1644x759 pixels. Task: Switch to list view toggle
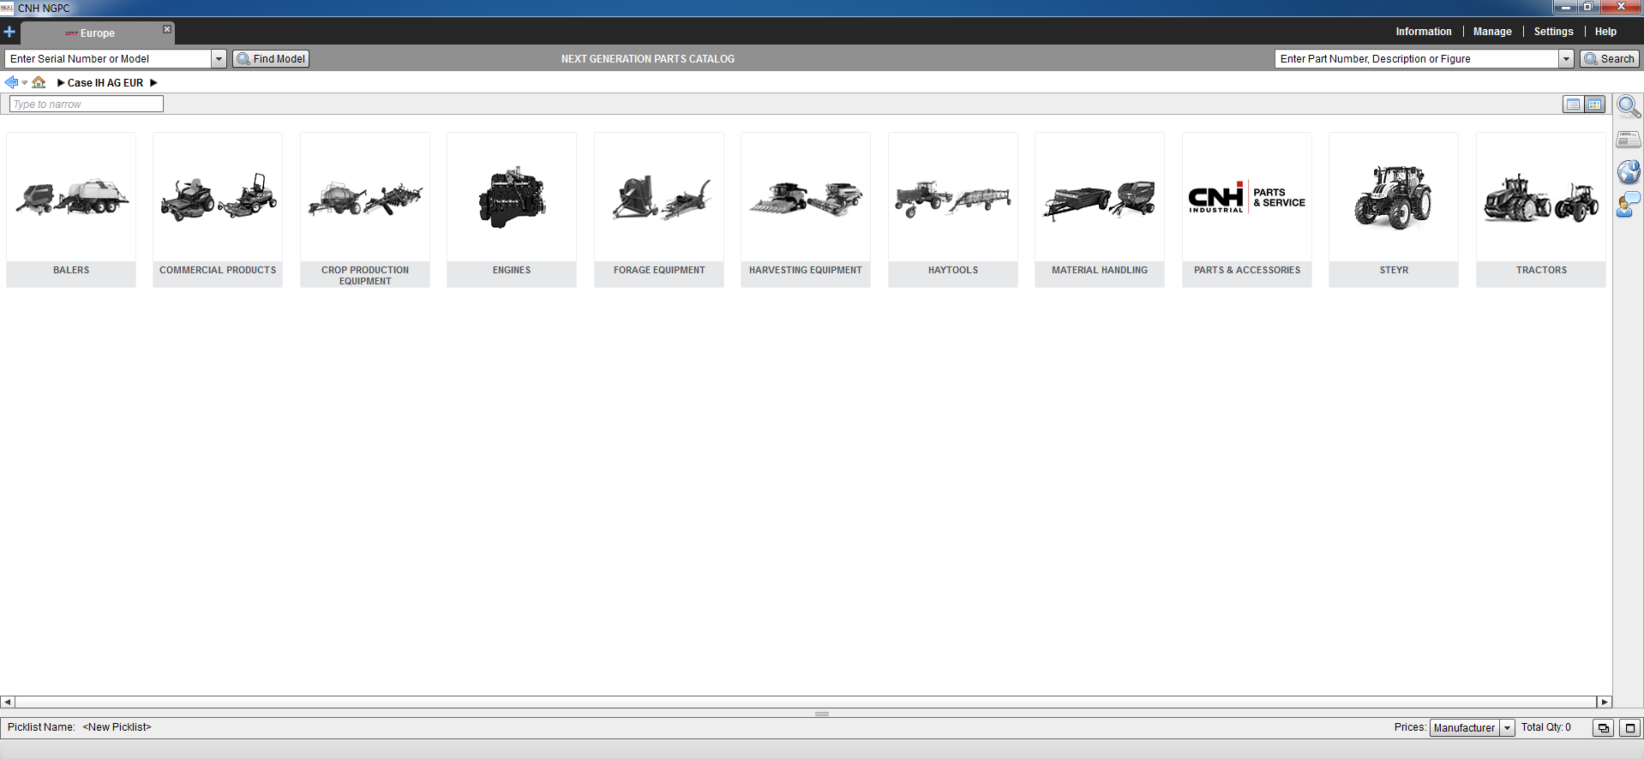[x=1573, y=105]
